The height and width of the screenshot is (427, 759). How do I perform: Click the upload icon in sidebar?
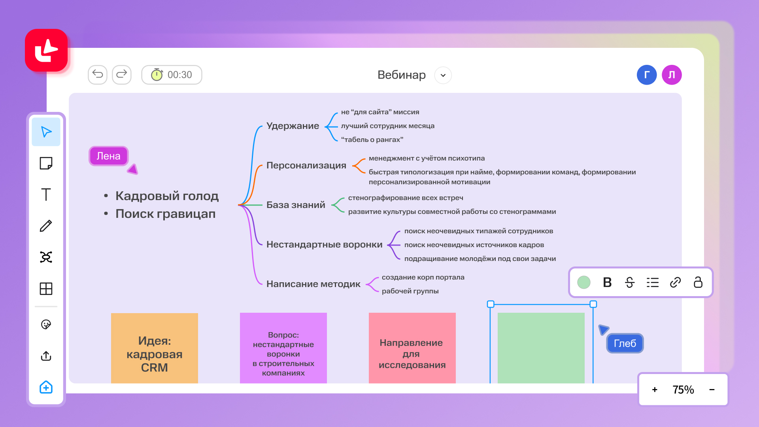(x=46, y=356)
